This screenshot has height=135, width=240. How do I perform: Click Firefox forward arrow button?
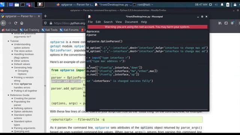point(9,23)
